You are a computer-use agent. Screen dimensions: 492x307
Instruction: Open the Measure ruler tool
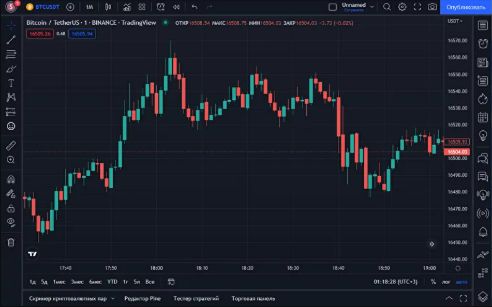pos(11,146)
